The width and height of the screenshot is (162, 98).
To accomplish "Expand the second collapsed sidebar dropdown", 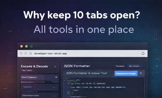I will (39, 87).
